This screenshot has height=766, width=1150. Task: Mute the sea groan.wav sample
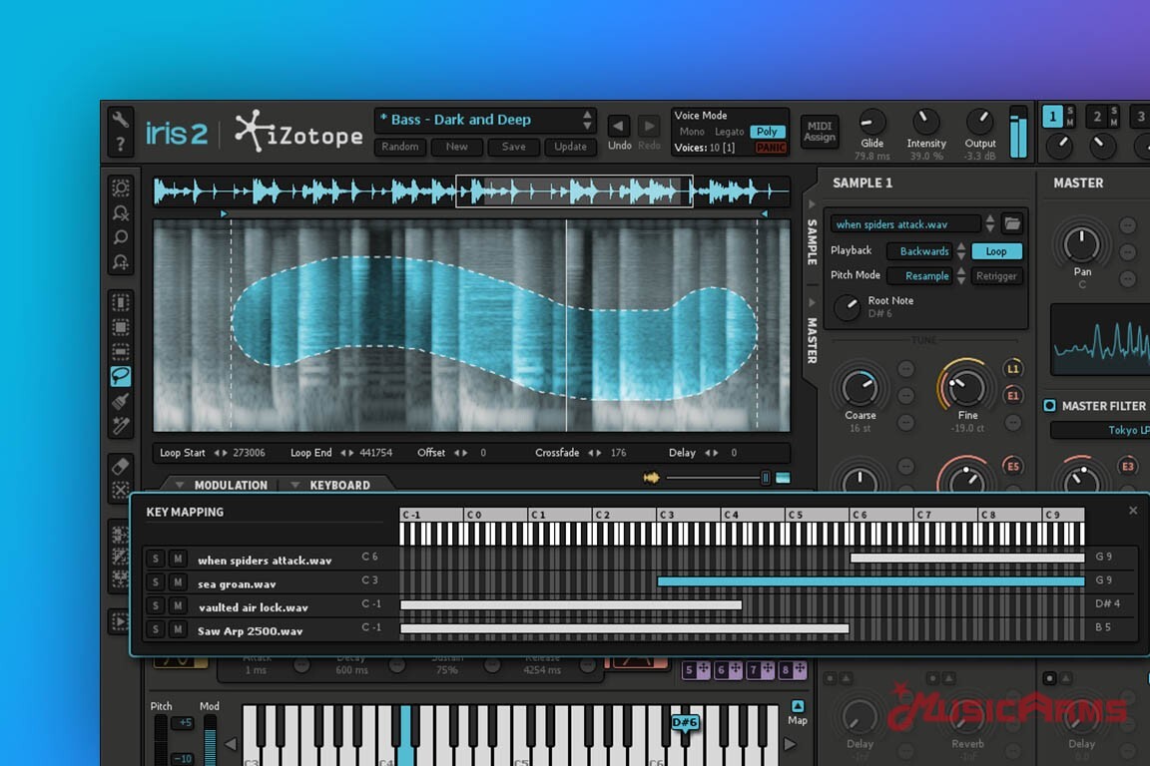point(177,583)
